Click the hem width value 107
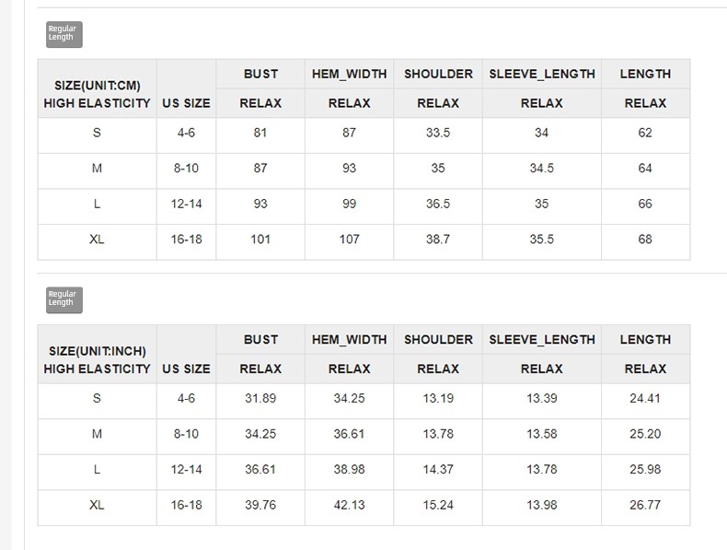 click(x=349, y=240)
